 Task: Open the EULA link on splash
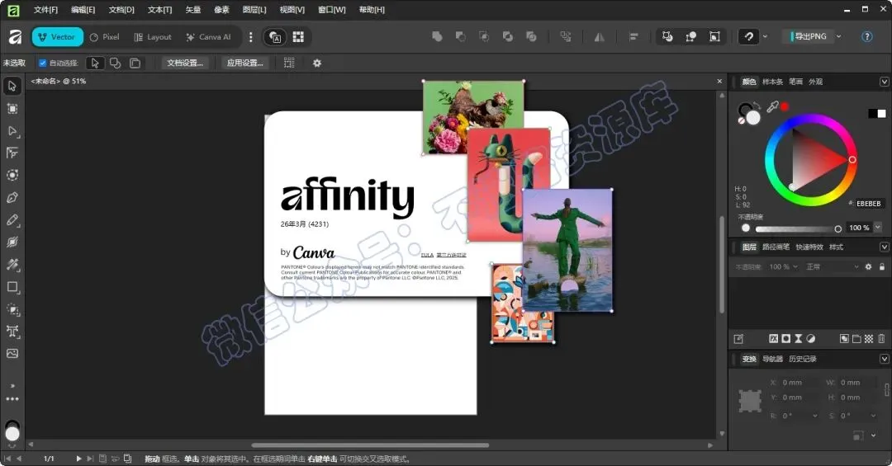pyautogui.click(x=427, y=255)
